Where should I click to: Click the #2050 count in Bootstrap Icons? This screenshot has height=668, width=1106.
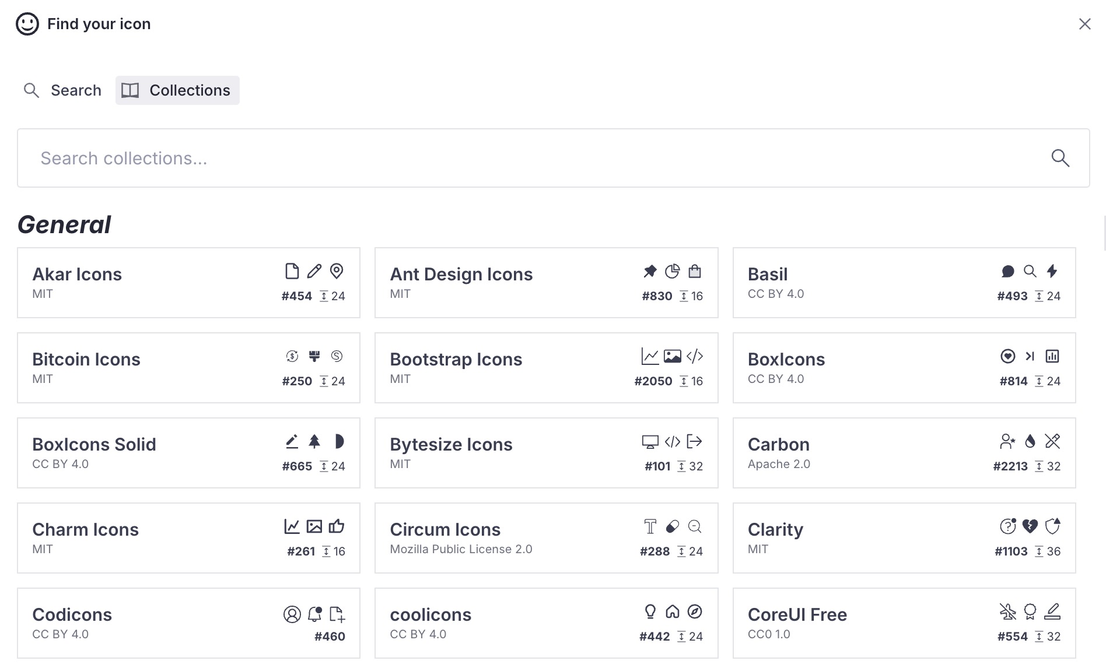653,381
